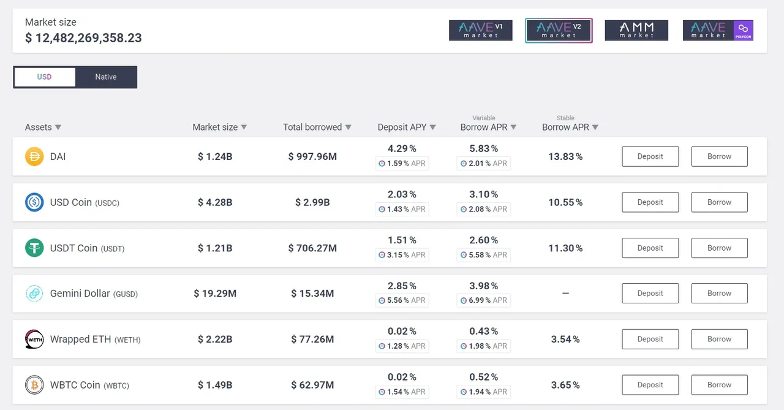Borrow USD Coin
Viewport: 784px width, 410px height.
(x=720, y=202)
